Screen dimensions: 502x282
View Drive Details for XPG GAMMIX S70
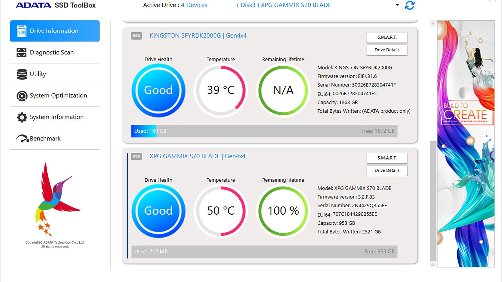(387, 171)
